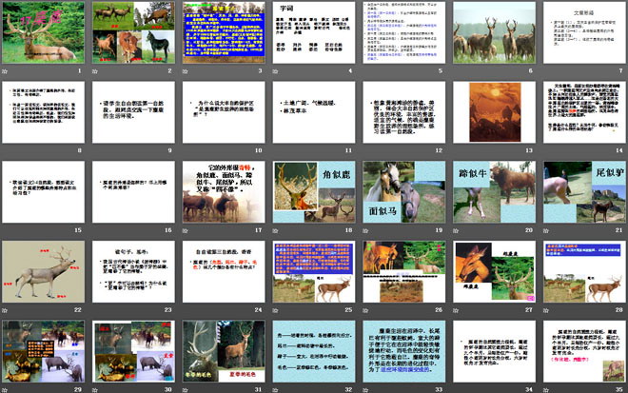
Task: Click the animation star under slide 28
Action: pyautogui.click(x=545, y=310)
